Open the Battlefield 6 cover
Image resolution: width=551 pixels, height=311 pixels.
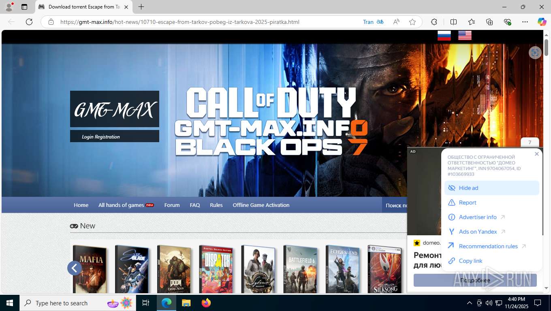pos(301,269)
